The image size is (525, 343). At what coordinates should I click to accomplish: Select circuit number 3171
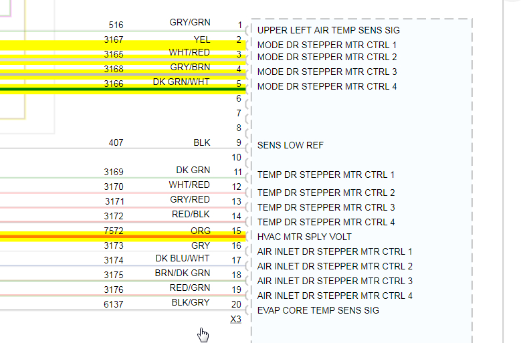pos(114,201)
